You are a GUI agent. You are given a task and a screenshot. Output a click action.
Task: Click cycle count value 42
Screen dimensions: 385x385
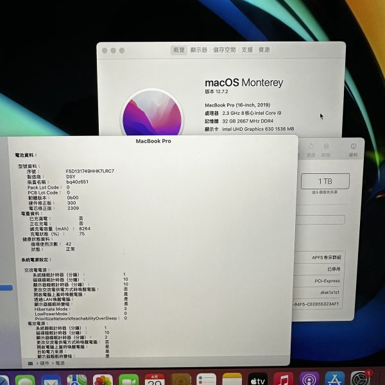(x=69, y=244)
